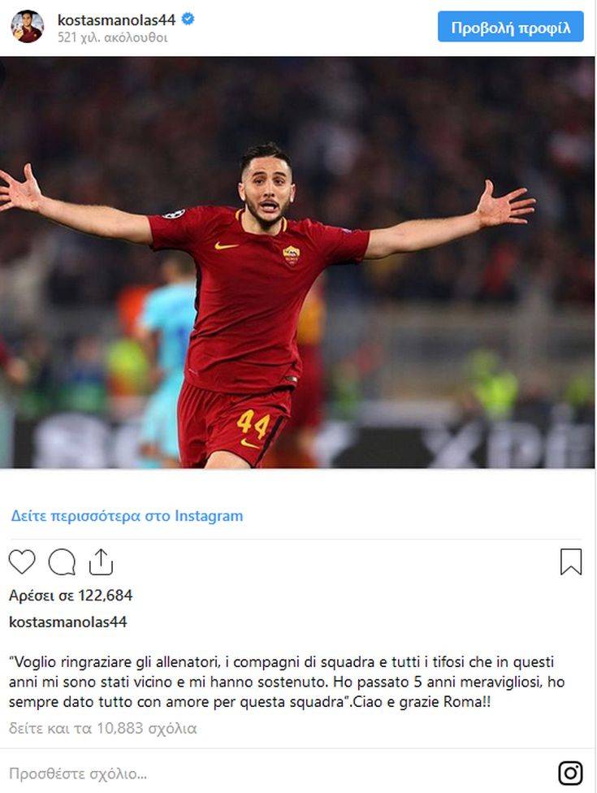The height and width of the screenshot is (793, 597).
Task: Open δείτε και τα 10,883 σχόλια link
Action: click(102, 728)
